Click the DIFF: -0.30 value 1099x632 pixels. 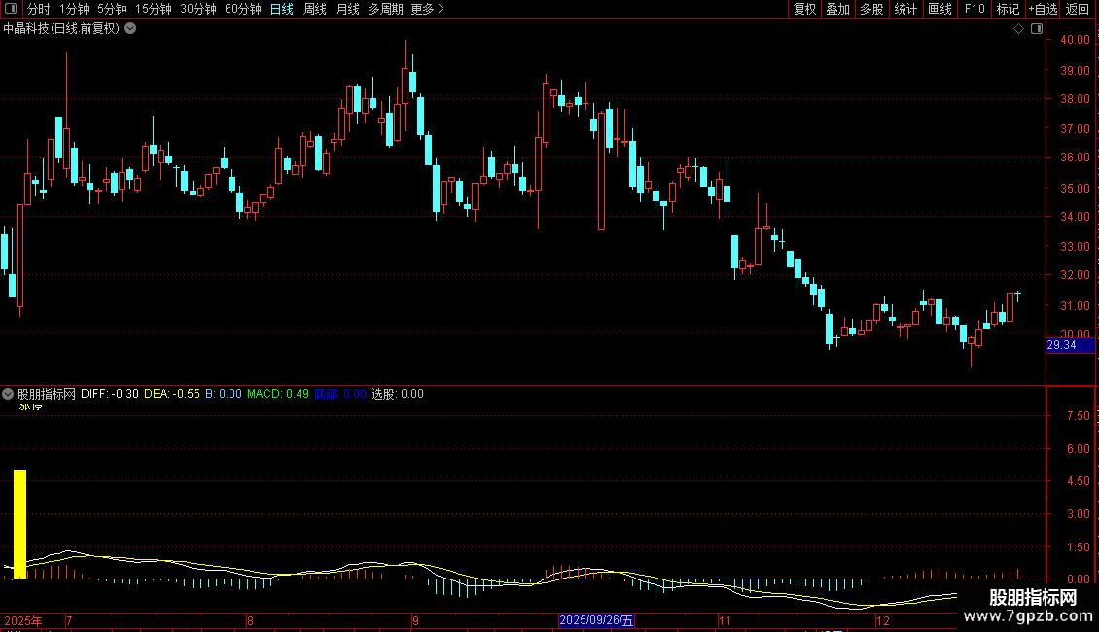point(109,394)
